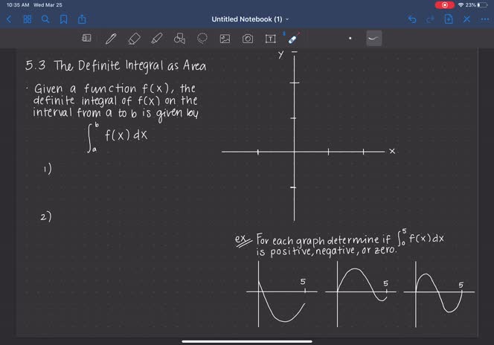Screen dimensions: 494x345
Task: Select the Eraser tool
Action: pyautogui.click(x=134, y=39)
